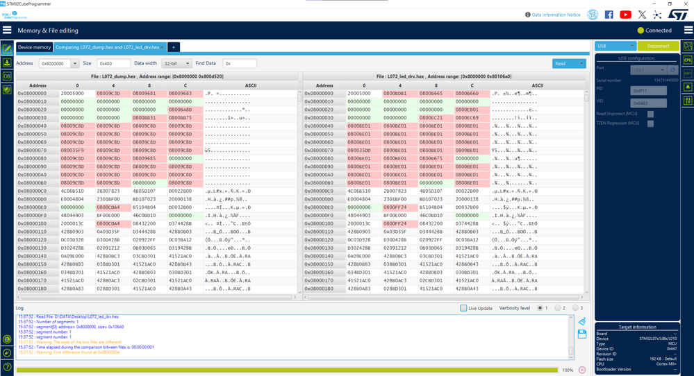Click the left table ASCII column header

(x=251, y=85)
